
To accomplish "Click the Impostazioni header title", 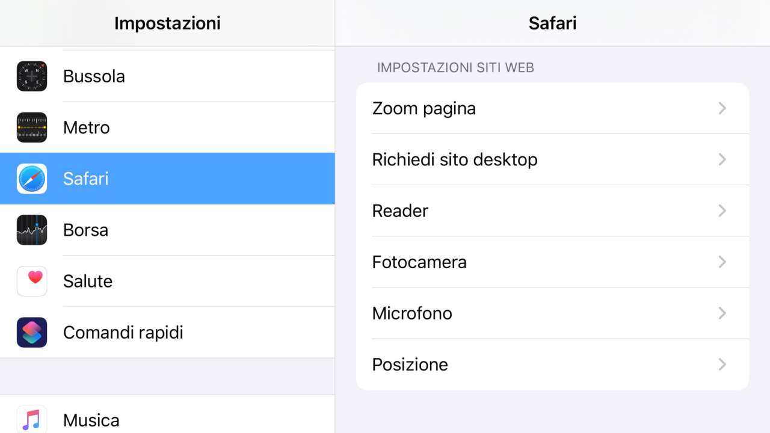I will pos(167,23).
